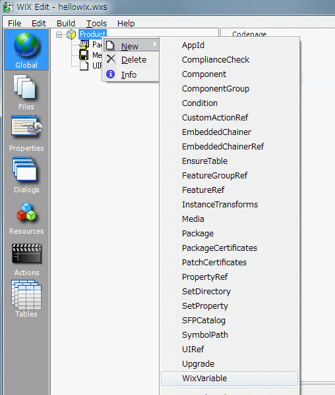The image size is (335, 395).
Task: Select the Dialogs windows icon
Action: point(24,169)
